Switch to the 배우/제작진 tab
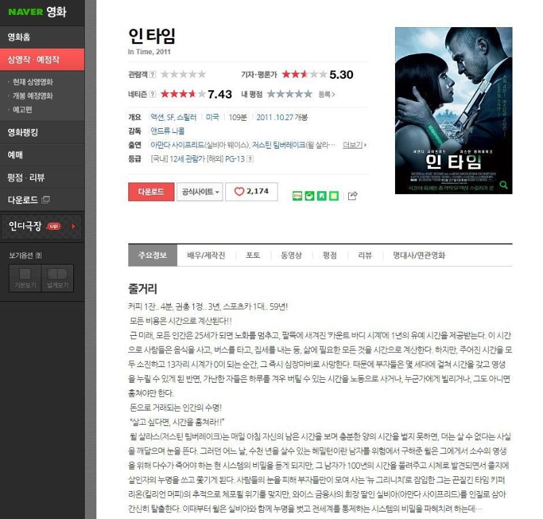The height and width of the screenshot is (519, 543). coord(206,255)
